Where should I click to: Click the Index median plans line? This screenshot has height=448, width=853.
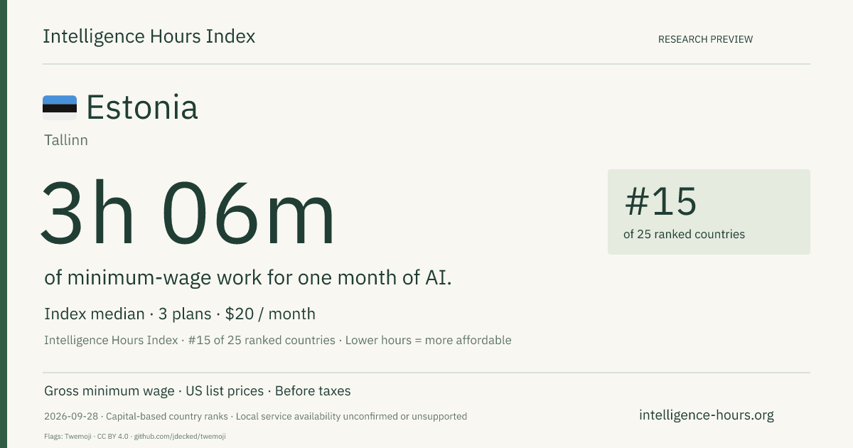pyautogui.click(x=180, y=314)
